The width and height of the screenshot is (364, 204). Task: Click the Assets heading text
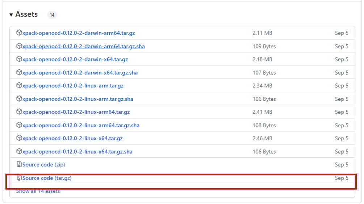(x=26, y=14)
